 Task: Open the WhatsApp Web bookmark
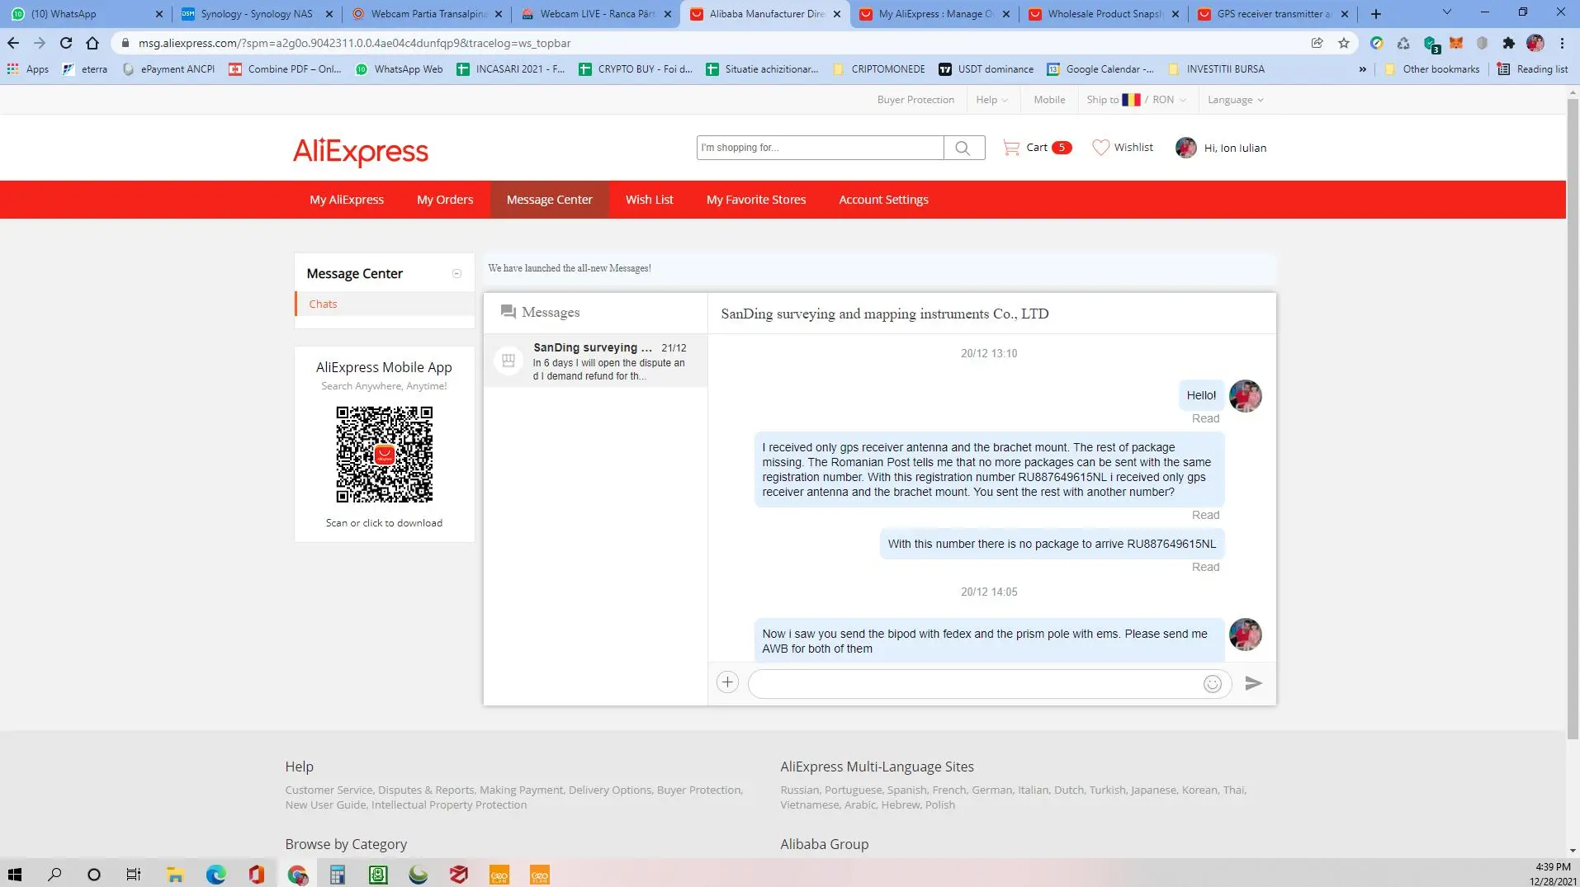pos(400,69)
